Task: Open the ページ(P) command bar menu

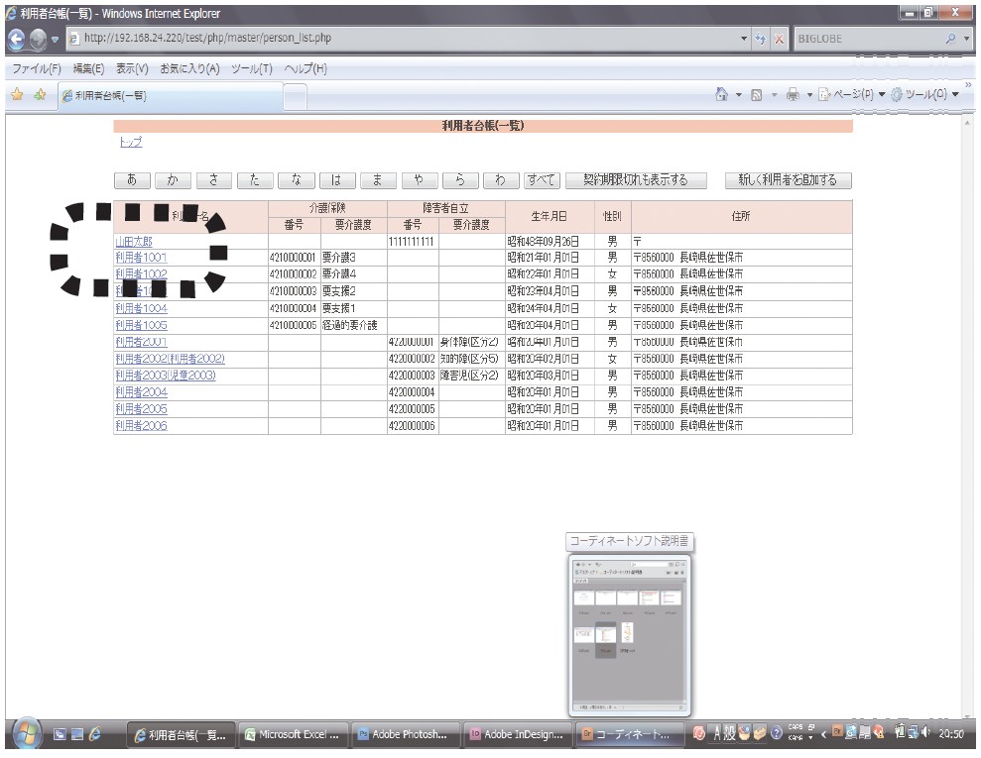Action: [x=852, y=95]
